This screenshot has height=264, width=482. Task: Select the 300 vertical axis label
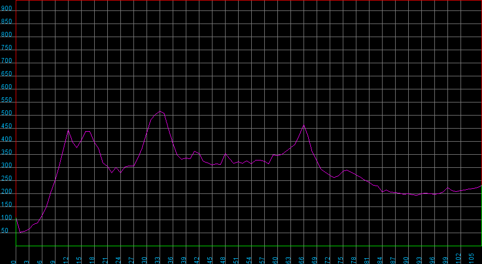tap(6, 165)
